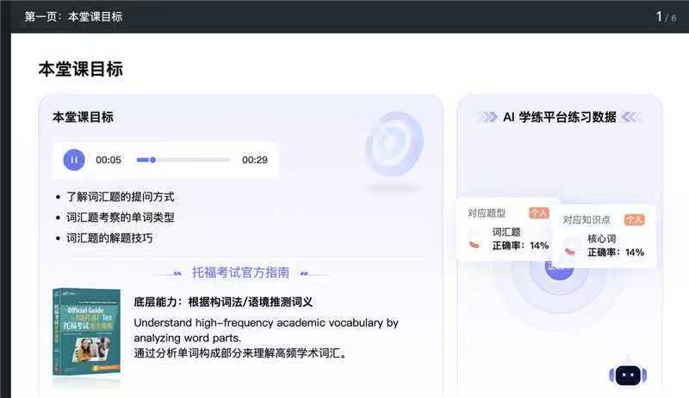Pause the lesson audio playback
The image size is (689, 398).
pyautogui.click(x=74, y=159)
